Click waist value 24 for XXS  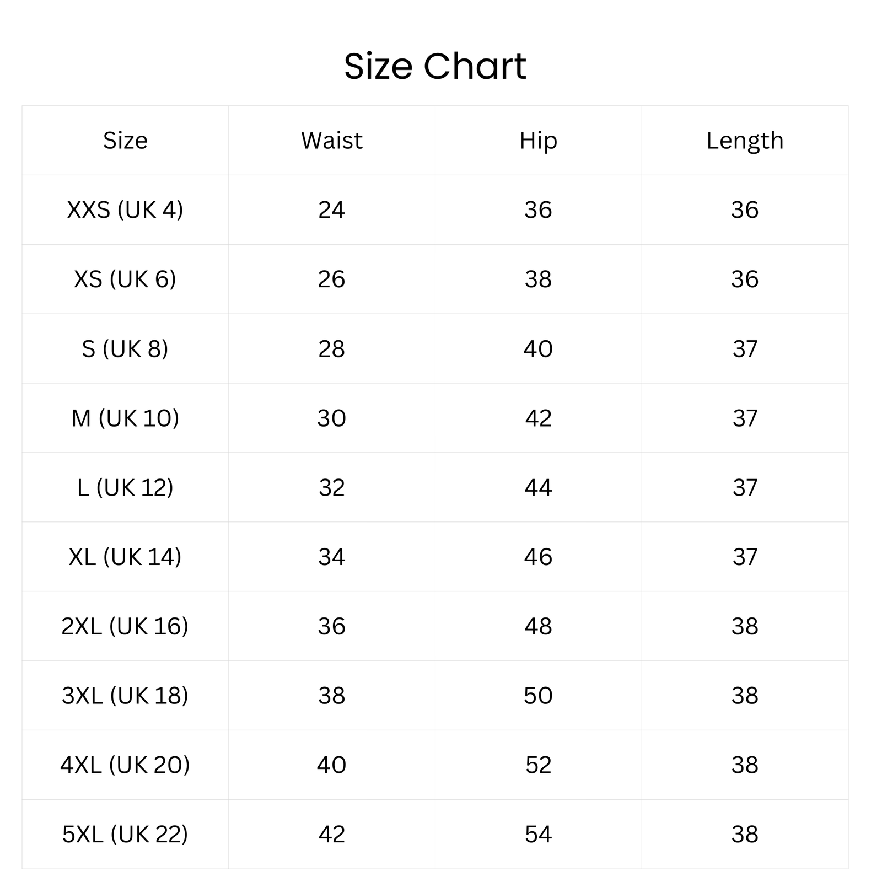[x=331, y=210]
